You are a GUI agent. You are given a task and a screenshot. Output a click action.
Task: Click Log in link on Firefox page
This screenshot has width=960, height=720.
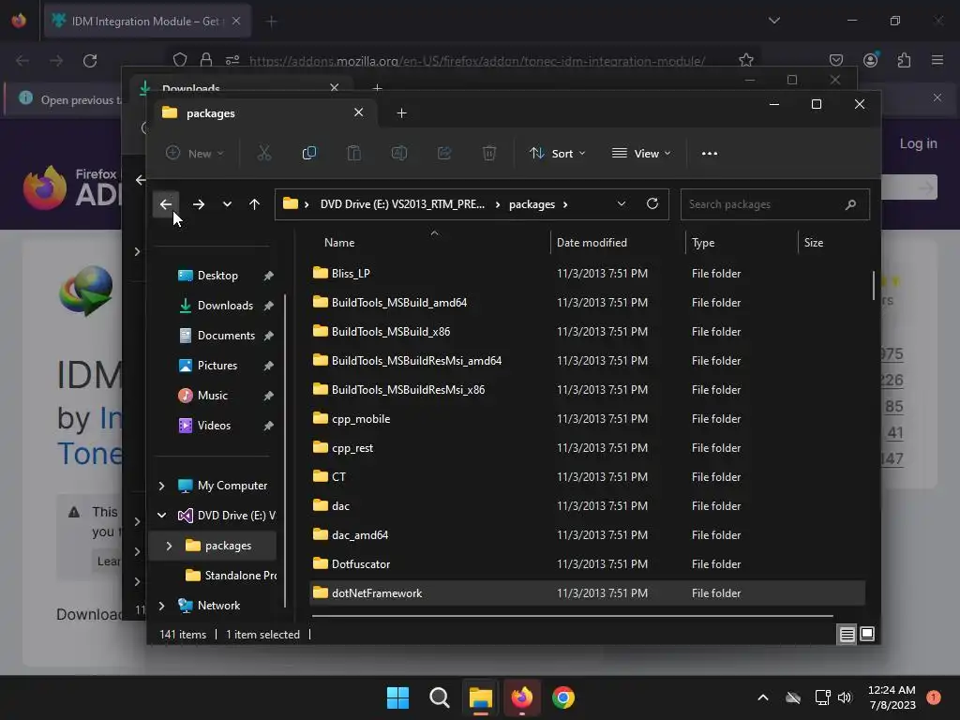tap(919, 143)
